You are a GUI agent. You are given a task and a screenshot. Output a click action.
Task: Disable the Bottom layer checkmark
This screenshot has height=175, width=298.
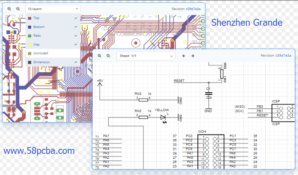click(76, 27)
